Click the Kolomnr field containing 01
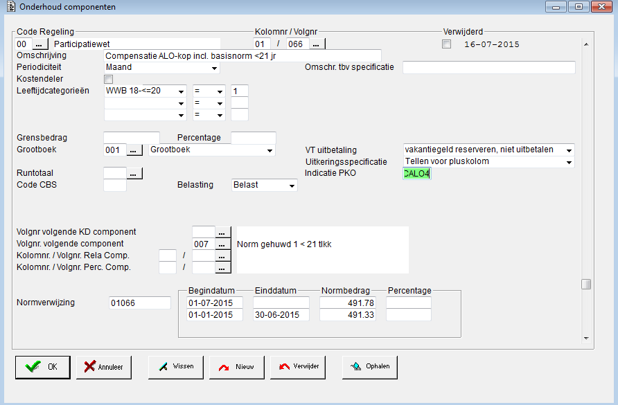The height and width of the screenshot is (405, 618). point(262,44)
